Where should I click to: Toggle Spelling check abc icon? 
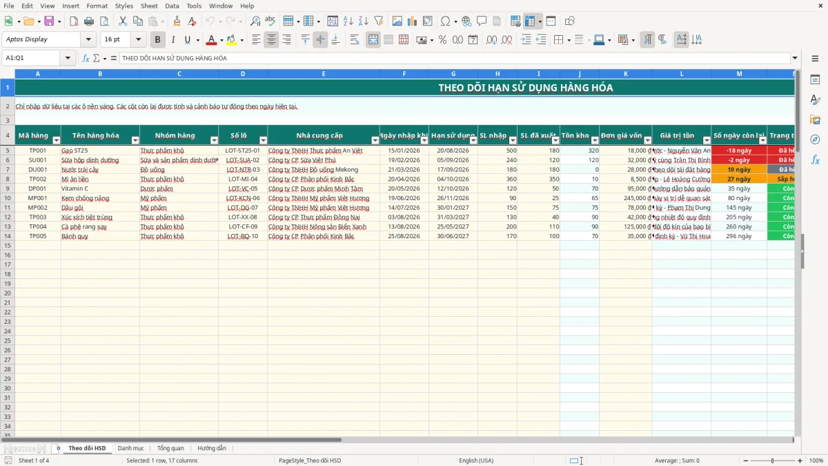[270, 21]
